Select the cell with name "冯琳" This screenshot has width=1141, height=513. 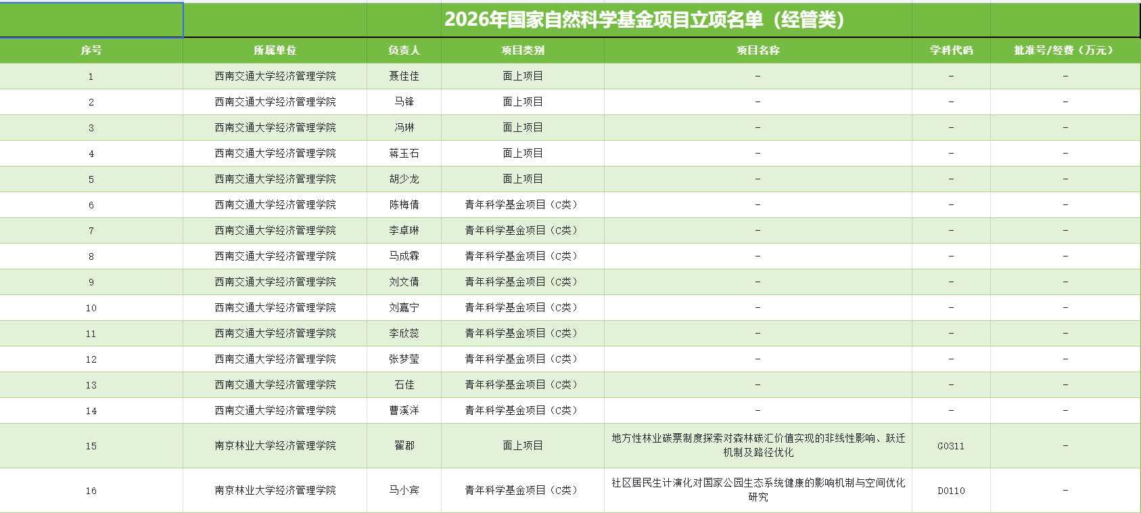pos(404,127)
